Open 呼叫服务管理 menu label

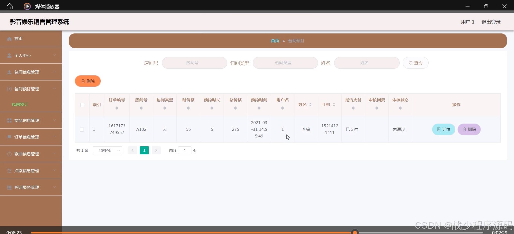pyautogui.click(x=27, y=187)
